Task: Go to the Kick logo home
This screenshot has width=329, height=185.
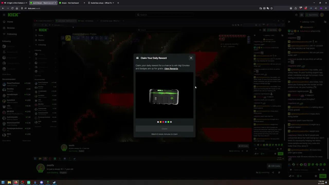Action: (14, 15)
